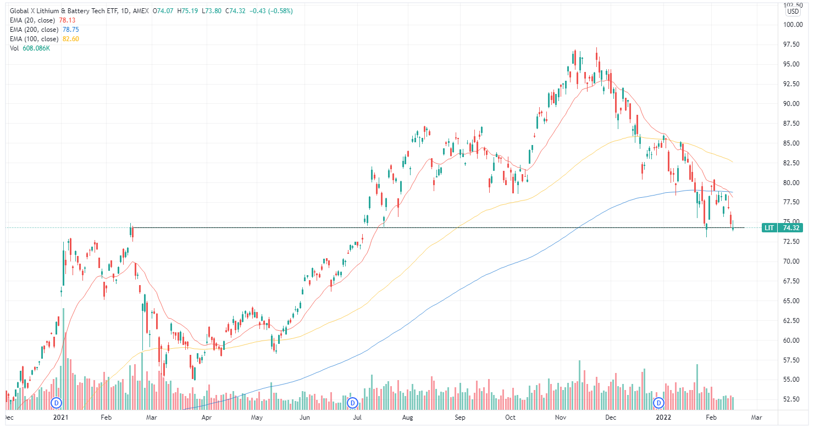Screen dimensions: 814x429
Task: Click the 90.00 price axis label
Action: click(x=792, y=104)
